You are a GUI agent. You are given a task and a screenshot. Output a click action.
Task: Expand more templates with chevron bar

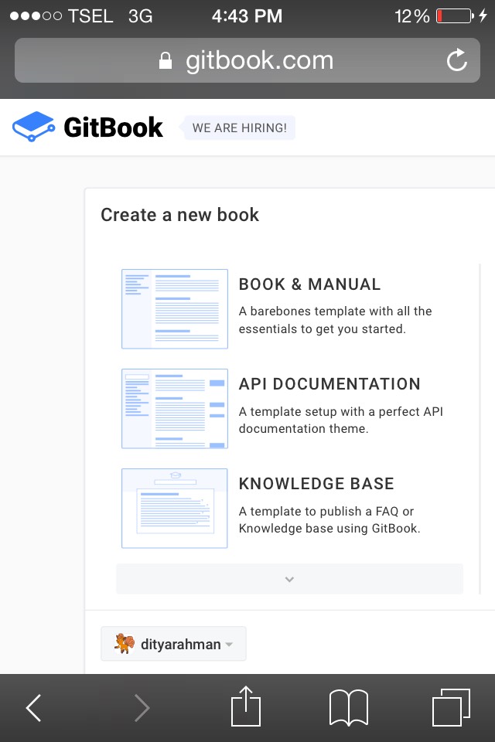coord(289,579)
